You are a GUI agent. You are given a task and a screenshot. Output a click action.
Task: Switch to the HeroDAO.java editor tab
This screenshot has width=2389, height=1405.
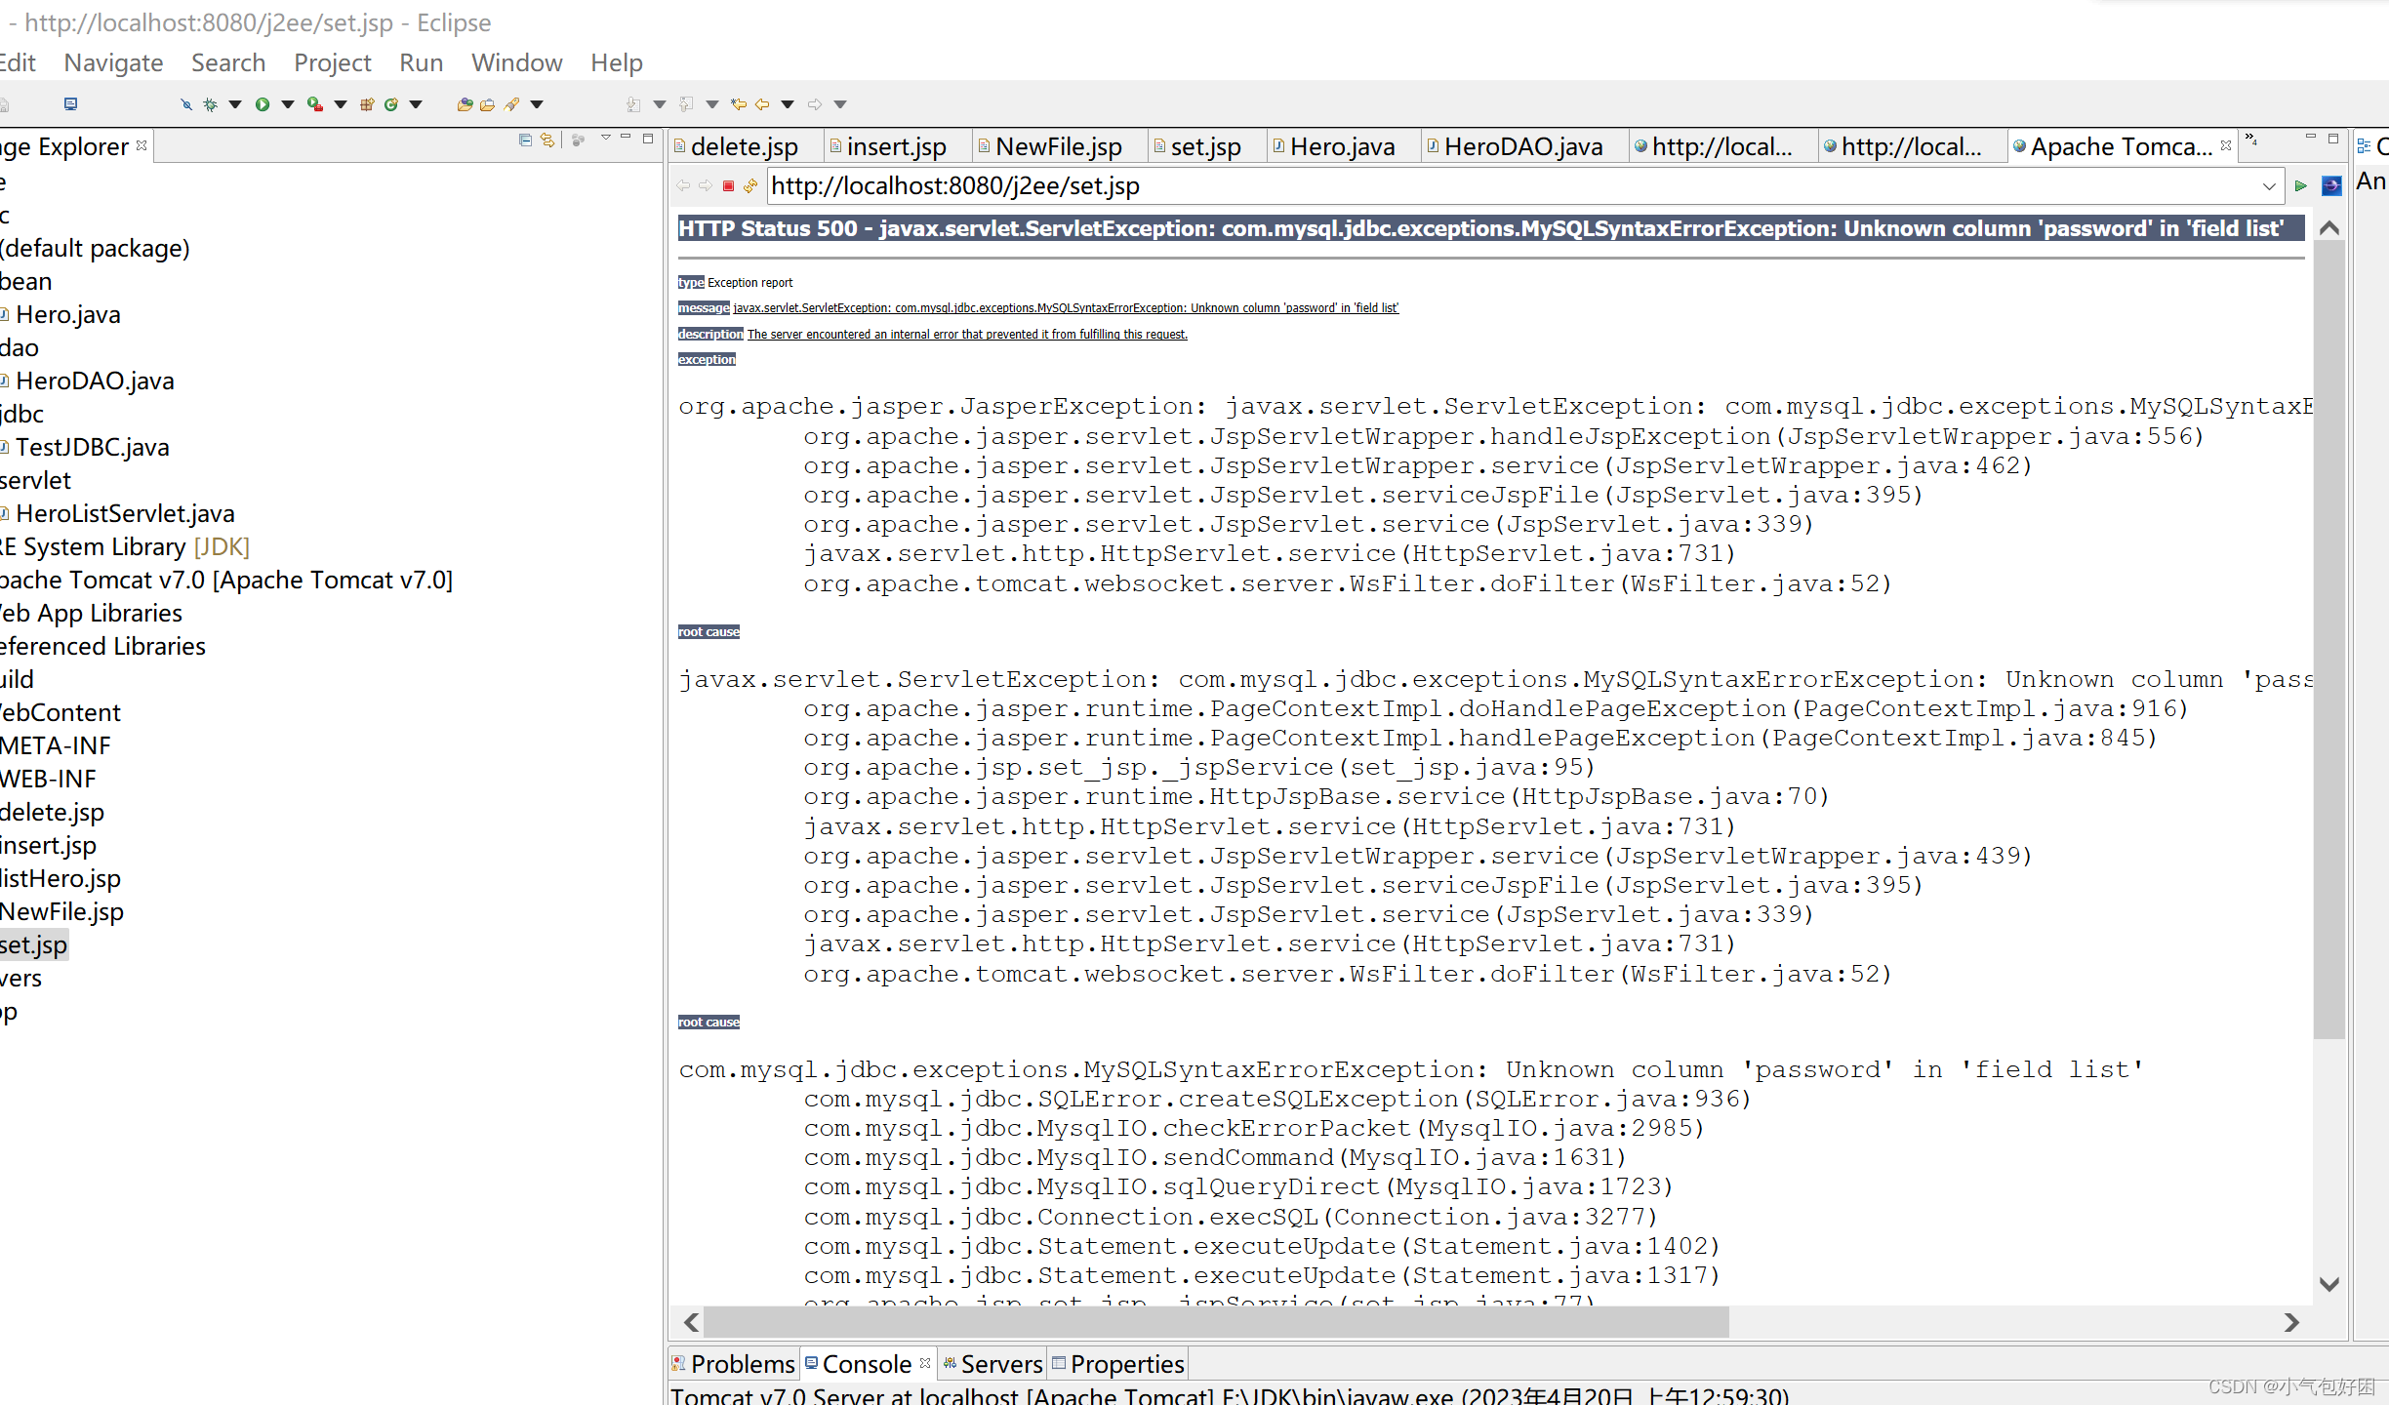1521,146
